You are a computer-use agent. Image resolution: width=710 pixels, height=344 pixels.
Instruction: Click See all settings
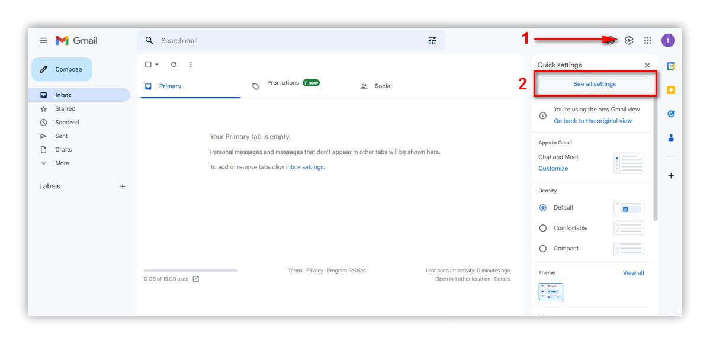595,84
